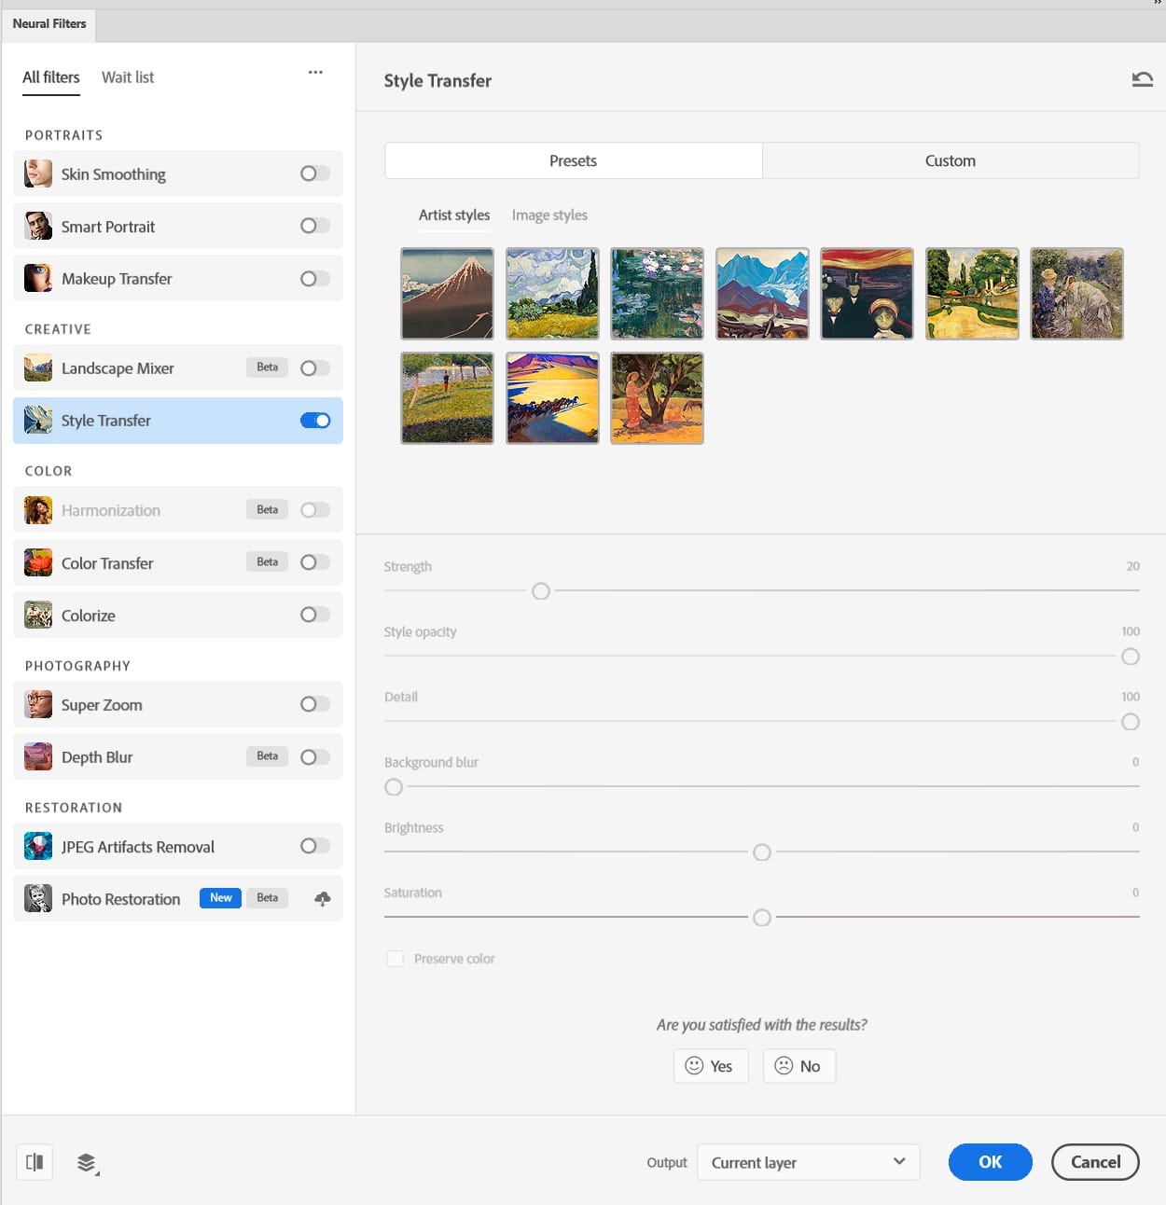Open the Output Current layer dropdown
Image resolution: width=1166 pixels, height=1205 pixels.
808,1162
